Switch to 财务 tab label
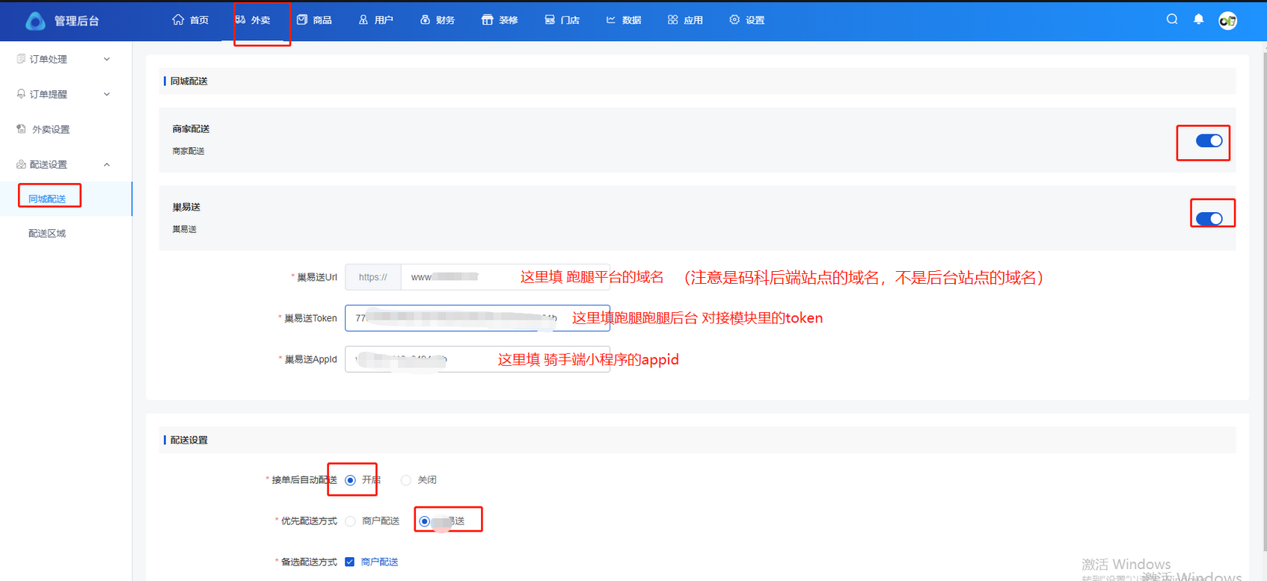Viewport: 1267px width, 581px height. (445, 20)
